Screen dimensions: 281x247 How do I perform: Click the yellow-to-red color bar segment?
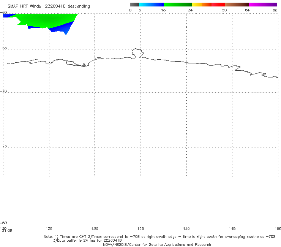(208, 5)
